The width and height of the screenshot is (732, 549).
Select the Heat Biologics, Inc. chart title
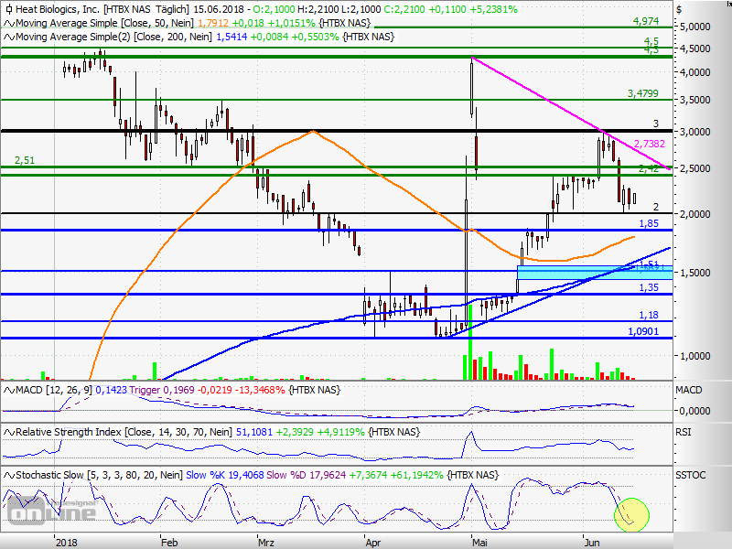57,8
